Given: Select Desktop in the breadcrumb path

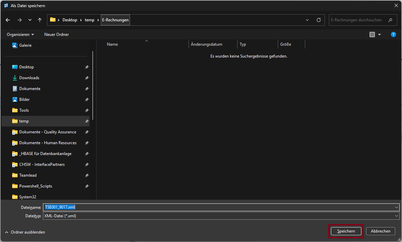Looking at the screenshot, I should (x=70, y=20).
